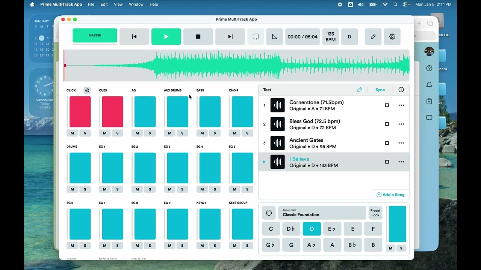Open the Prime MultiTrack App menu
The height and width of the screenshot is (270, 481).
(61, 4)
